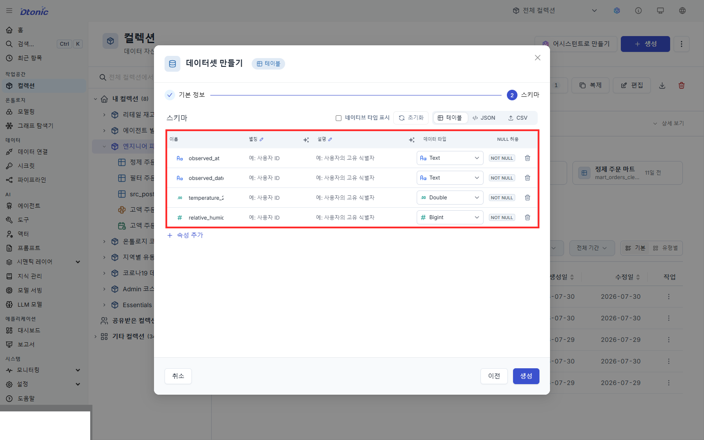Go to 기본 정보 step
This screenshot has width=704, height=440.
[x=185, y=95]
